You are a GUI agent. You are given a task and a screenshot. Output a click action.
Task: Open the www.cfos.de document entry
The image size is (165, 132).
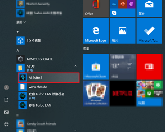49,87
